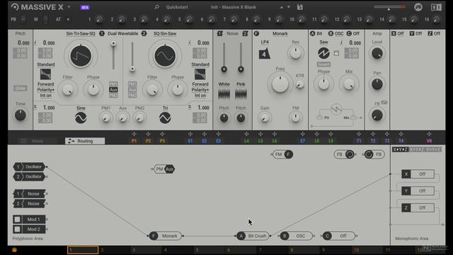
Task: Select previous preset up arrow
Action: (x=282, y=7)
